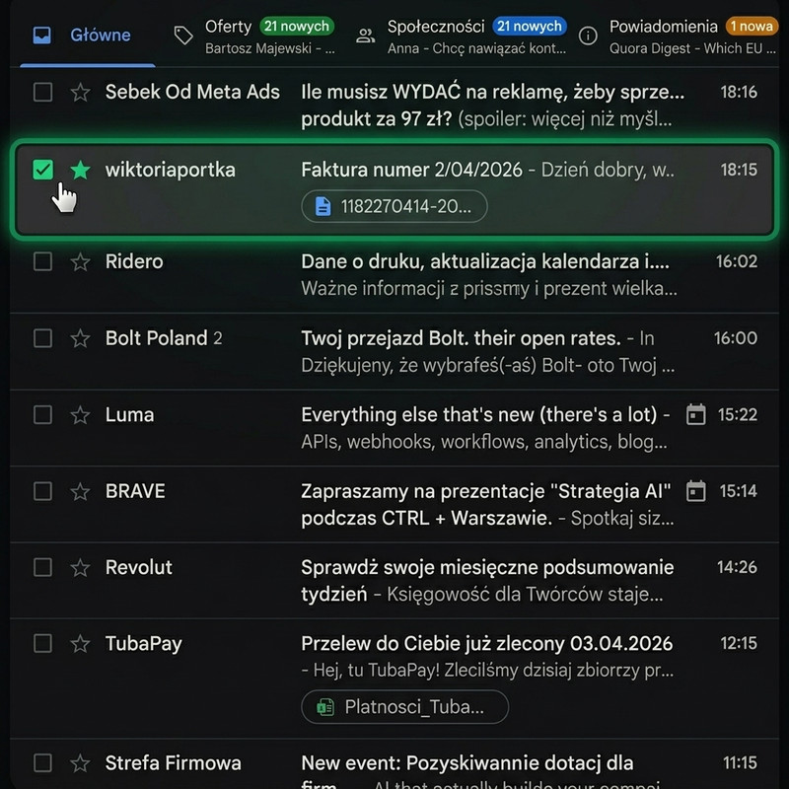Screen dimensions: 789x789
Task: Click the 18:15 timestamp on wiktoriaportka email
Action: 739,170
